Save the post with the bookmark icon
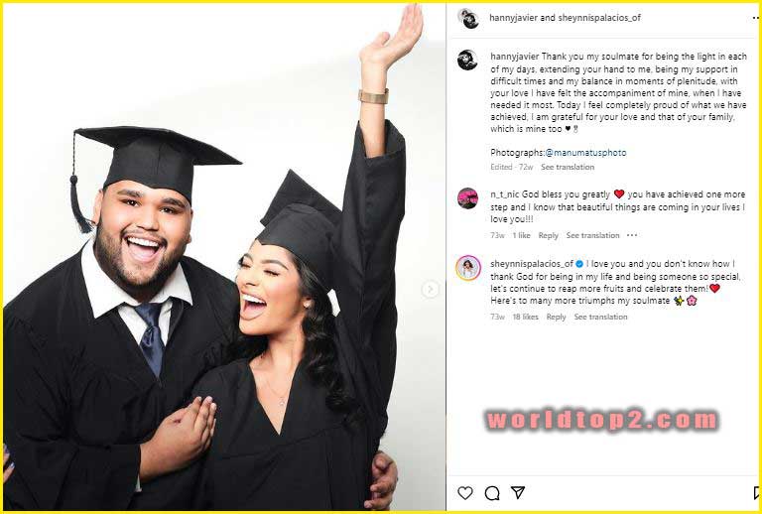Image resolution: width=762 pixels, height=514 pixels. point(757,493)
